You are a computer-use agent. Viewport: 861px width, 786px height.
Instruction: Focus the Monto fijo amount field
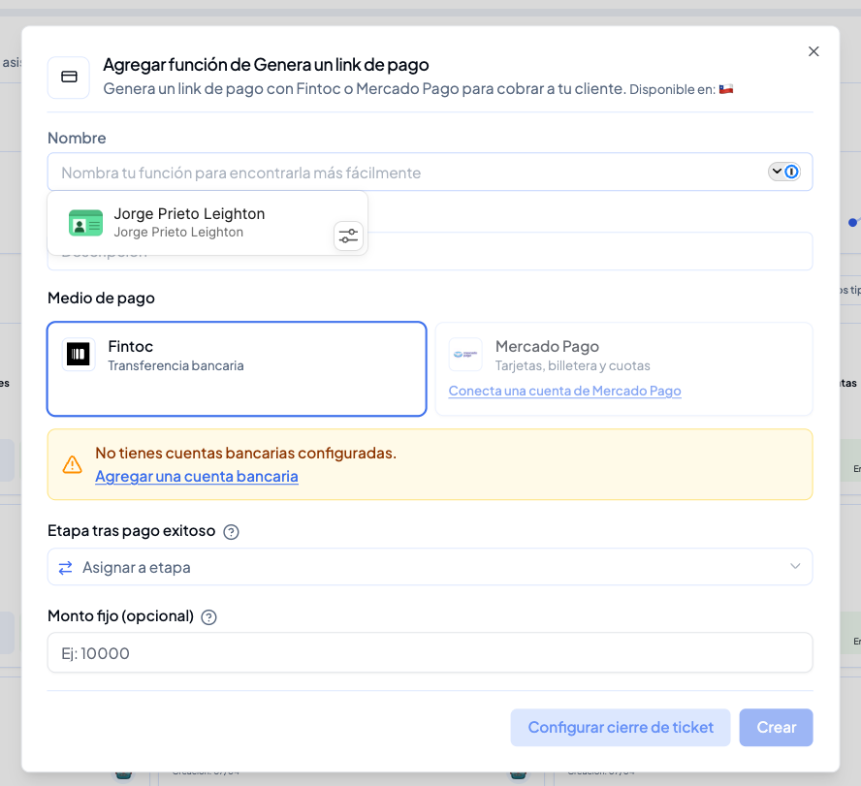(430, 652)
